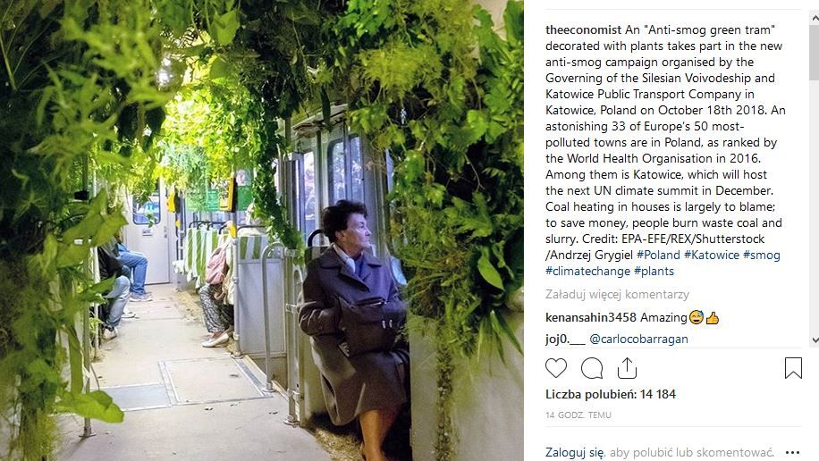
Task: Click the scrollbar down arrow in comments
Action: coord(815,340)
